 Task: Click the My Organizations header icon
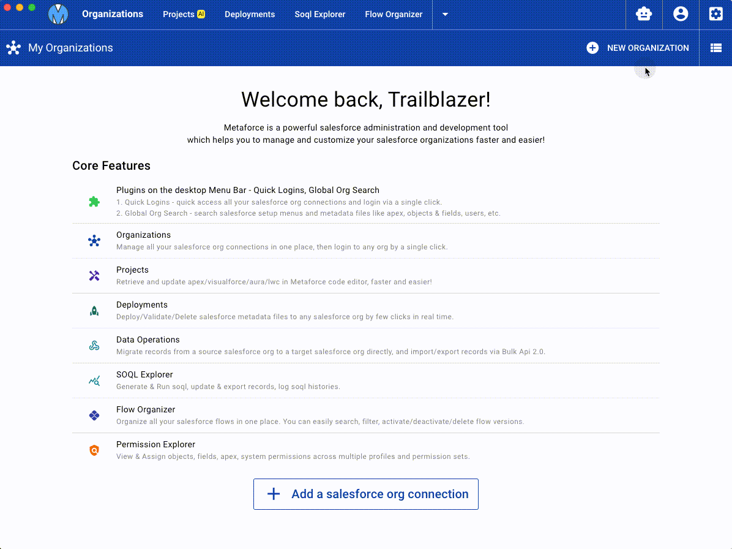tap(13, 48)
